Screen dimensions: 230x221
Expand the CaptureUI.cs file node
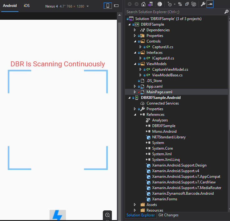[140, 47]
